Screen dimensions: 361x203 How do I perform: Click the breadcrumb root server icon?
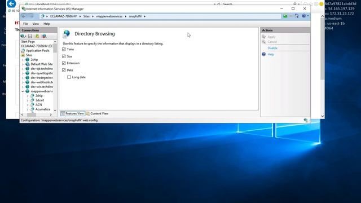coord(42,16)
